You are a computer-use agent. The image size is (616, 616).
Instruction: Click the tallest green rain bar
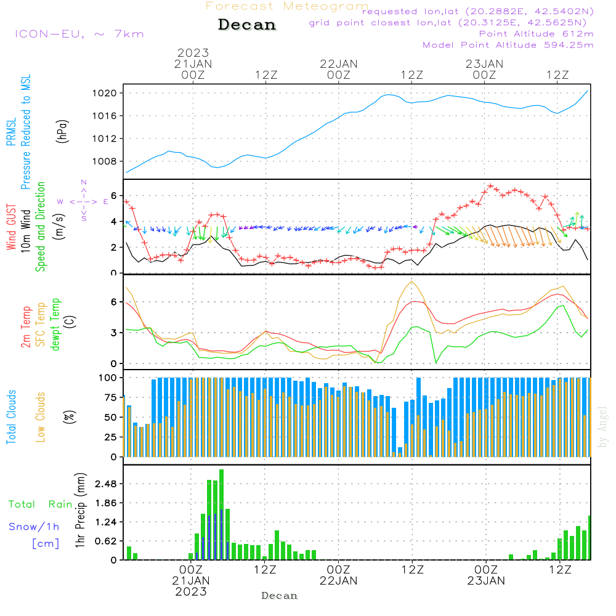coord(221,514)
